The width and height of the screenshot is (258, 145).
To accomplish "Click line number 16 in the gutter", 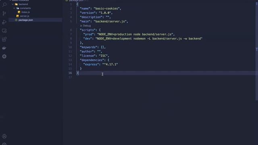I will point(70,73).
